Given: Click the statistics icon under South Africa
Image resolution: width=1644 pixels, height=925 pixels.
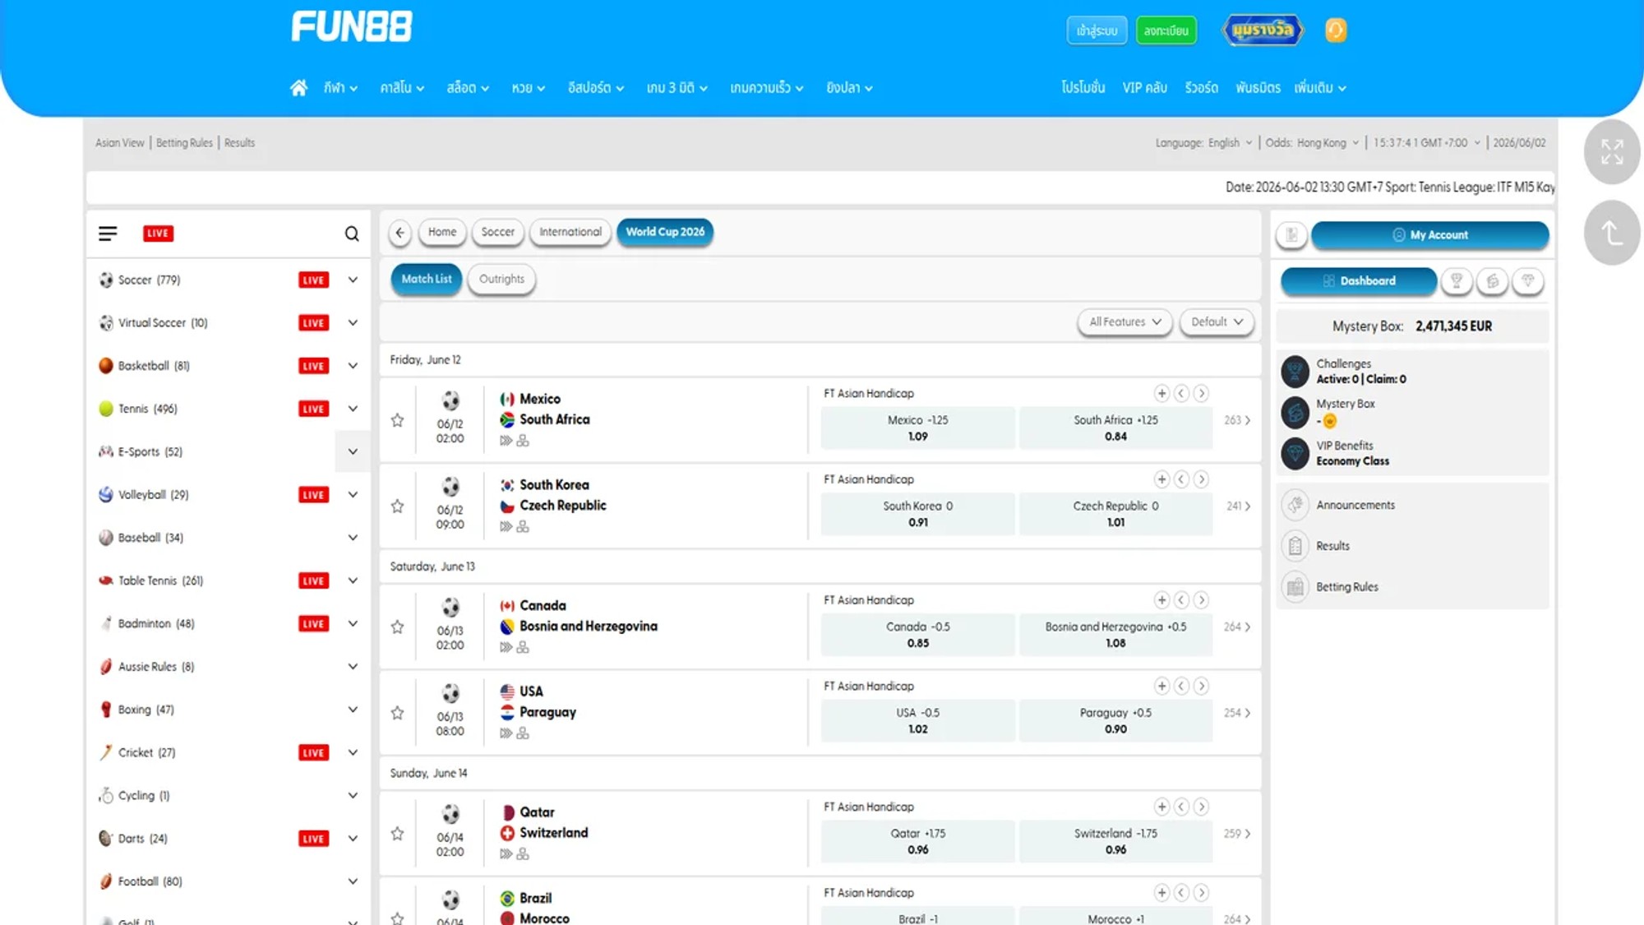Looking at the screenshot, I should click(523, 441).
